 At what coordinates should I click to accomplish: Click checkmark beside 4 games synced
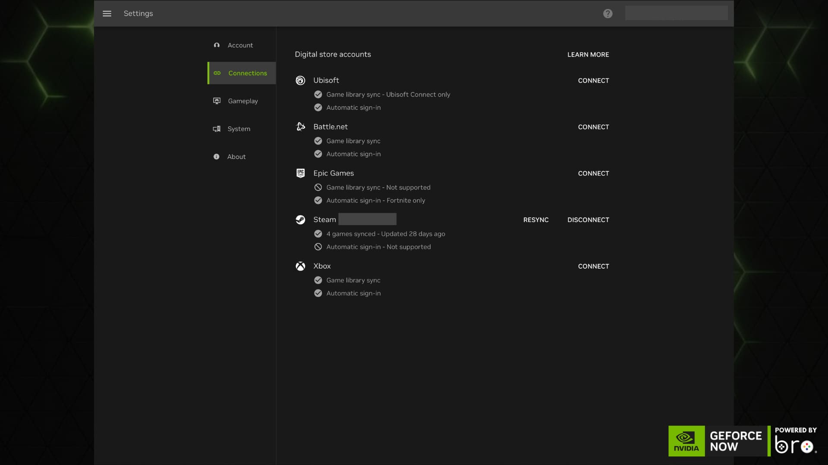(318, 234)
